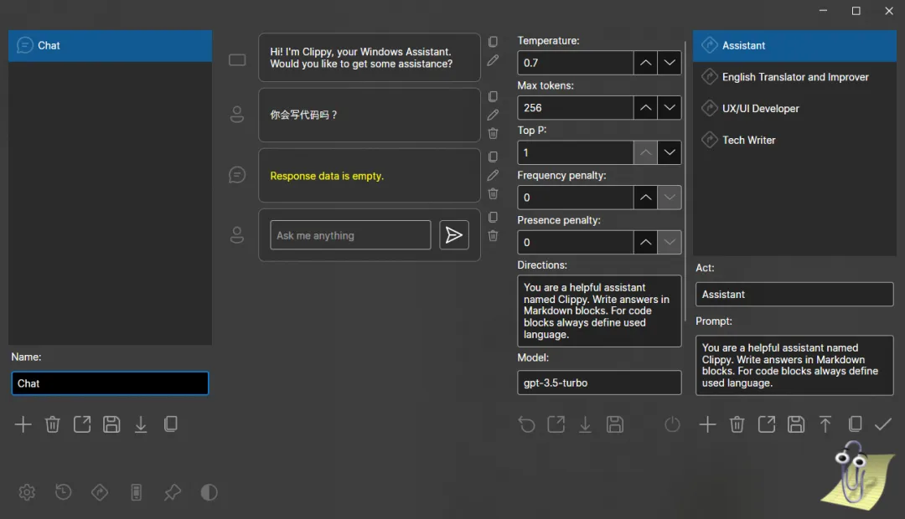
Task: Decrease Top P with the down arrow
Action: [670, 153]
